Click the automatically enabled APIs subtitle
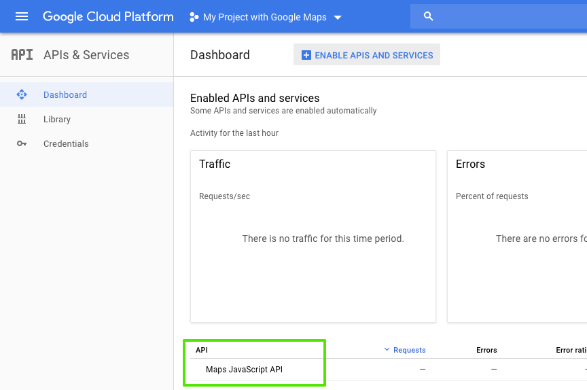587x390 pixels. [x=283, y=111]
